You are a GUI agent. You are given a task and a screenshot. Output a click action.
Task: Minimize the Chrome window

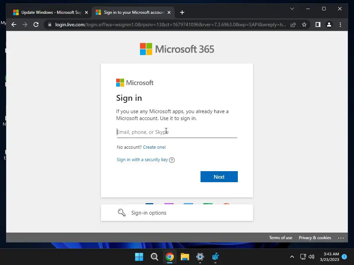[308, 9]
